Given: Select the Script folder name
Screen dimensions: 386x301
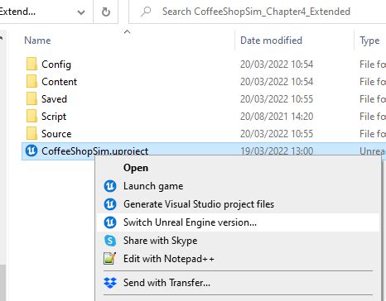Looking at the screenshot, I should (54, 117).
